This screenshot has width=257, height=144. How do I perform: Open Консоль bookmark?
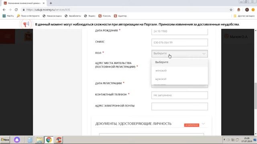[x=104, y=16]
